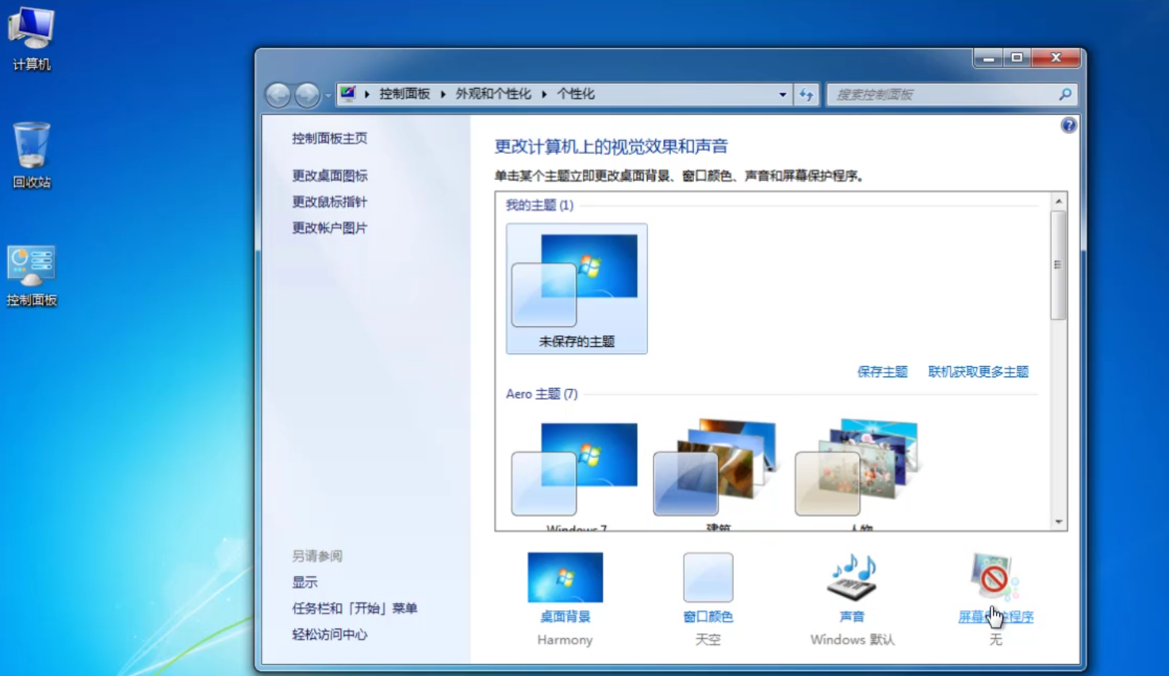Select the 控制面板 desktop shortcut icon
The width and height of the screenshot is (1169, 676).
[x=32, y=267]
